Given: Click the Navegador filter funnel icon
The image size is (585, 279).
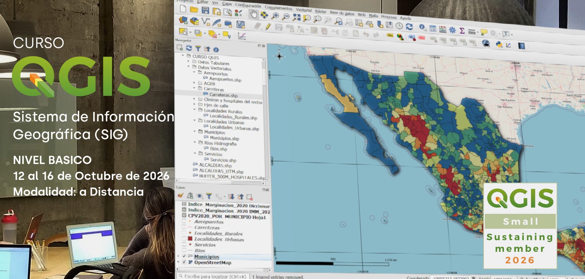Looking at the screenshot, I should 198,49.
